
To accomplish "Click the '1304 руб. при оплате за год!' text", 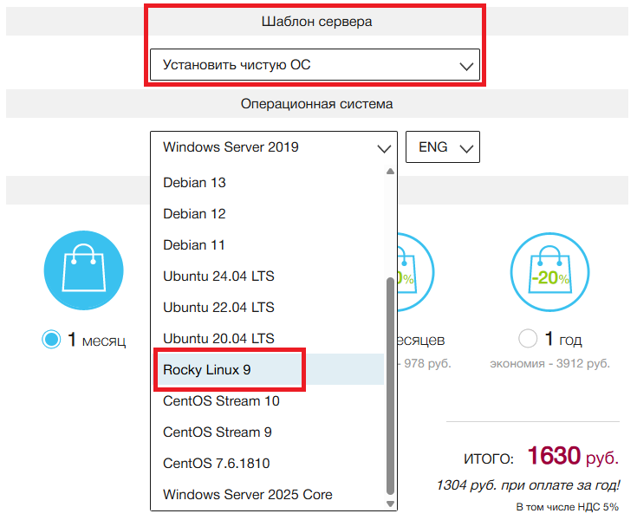I will [528, 485].
